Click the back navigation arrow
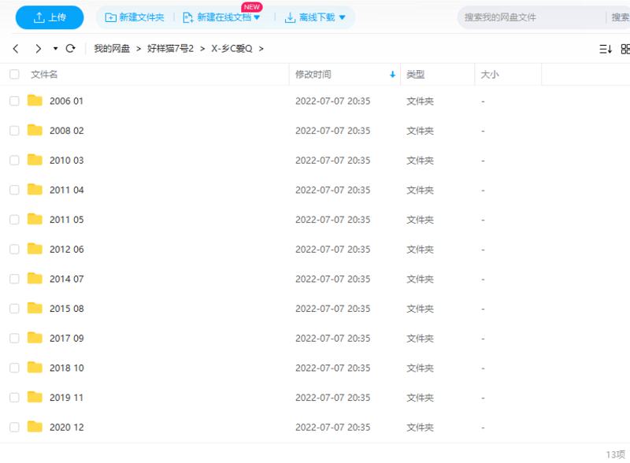Viewport: 630px width, 463px height. [16, 49]
